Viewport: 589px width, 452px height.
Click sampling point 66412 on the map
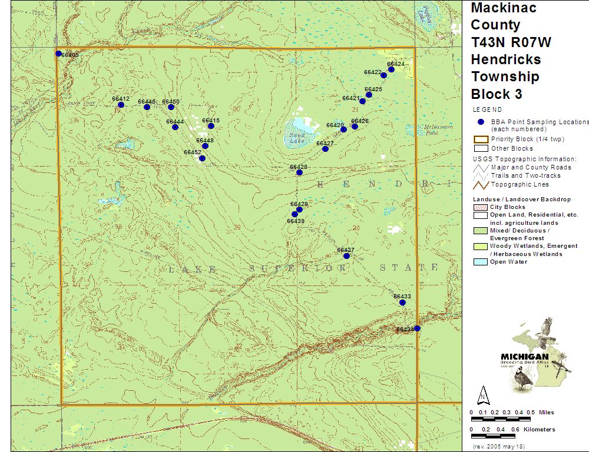click(121, 105)
